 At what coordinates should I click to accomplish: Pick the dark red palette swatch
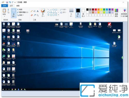(x=93, y=10)
